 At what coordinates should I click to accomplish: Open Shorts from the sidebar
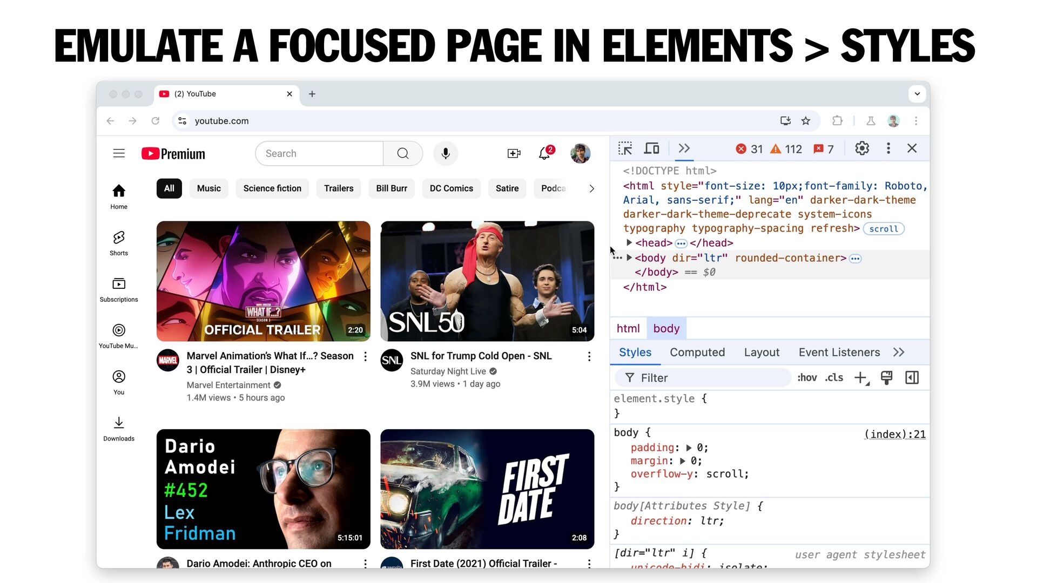pyautogui.click(x=119, y=243)
